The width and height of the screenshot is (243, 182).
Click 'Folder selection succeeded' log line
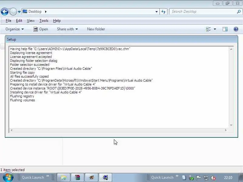[29, 65]
